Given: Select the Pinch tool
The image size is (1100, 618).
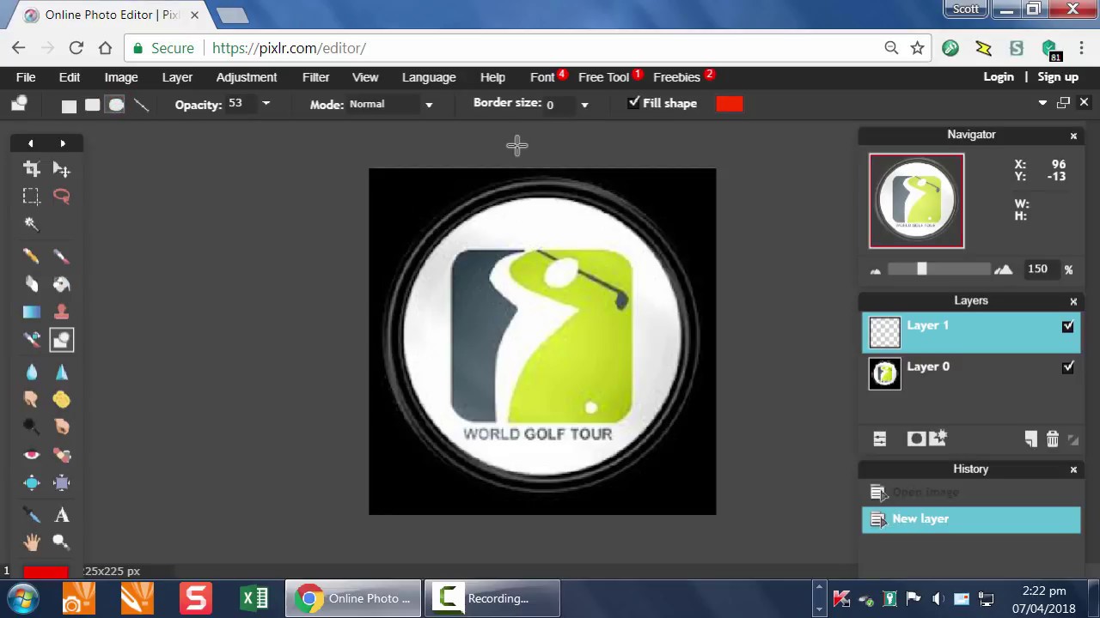Looking at the screenshot, I should coord(61,482).
